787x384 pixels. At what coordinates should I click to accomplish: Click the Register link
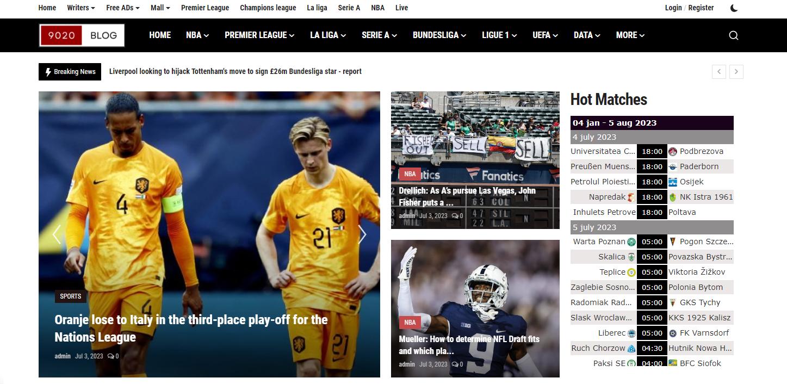(x=701, y=8)
